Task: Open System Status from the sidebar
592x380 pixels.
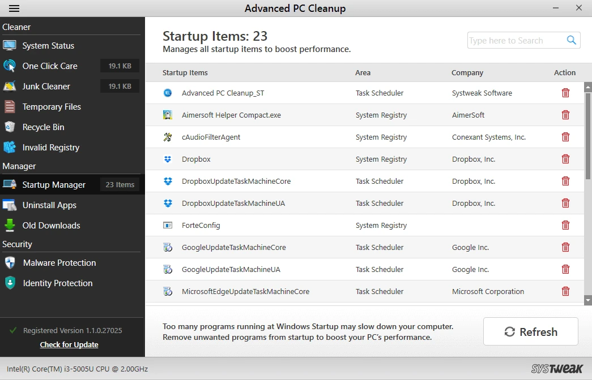Action: click(48, 45)
